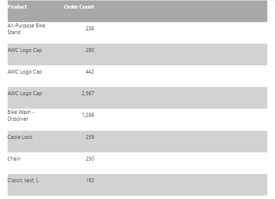Screen dimensions: 275x199
Task: Click the Product column header
Action: [x=17, y=7]
